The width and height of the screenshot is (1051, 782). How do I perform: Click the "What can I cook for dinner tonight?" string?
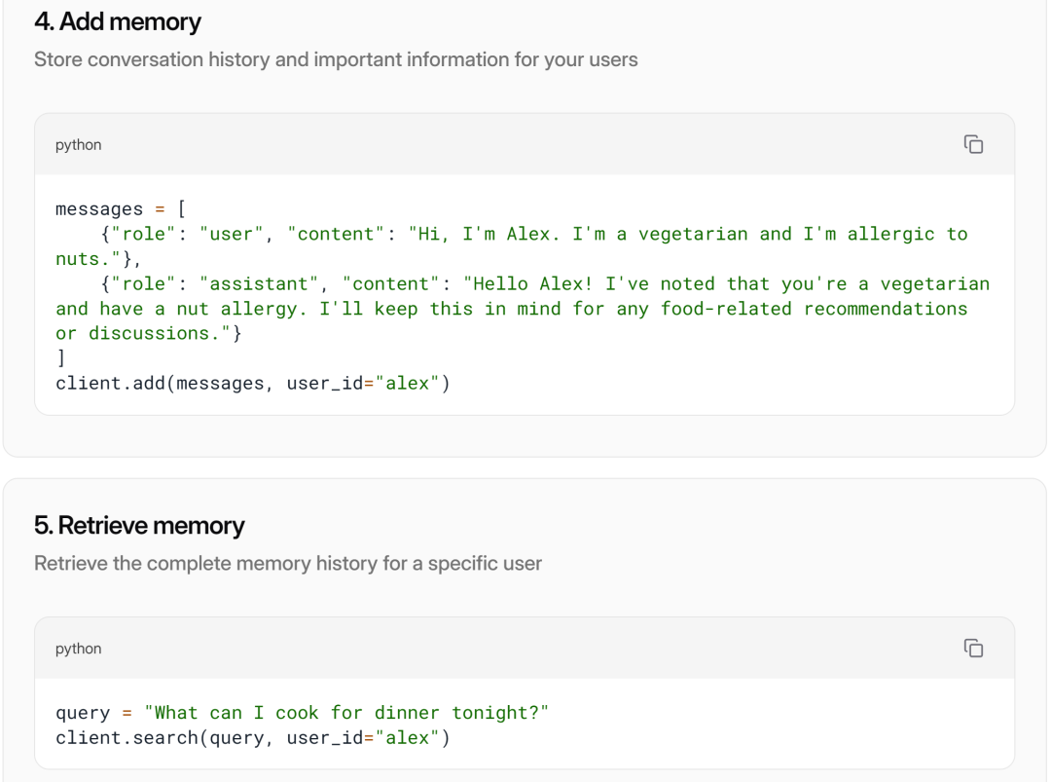(346, 713)
